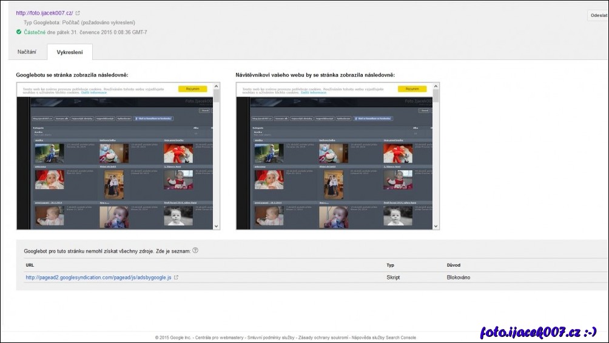Open Zásady ochrany soukromí footer link
The width and height of the screenshot is (609, 343).
(323, 338)
